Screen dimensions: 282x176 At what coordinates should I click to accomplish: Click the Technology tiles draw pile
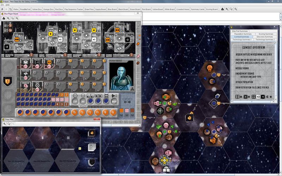tap(92, 148)
